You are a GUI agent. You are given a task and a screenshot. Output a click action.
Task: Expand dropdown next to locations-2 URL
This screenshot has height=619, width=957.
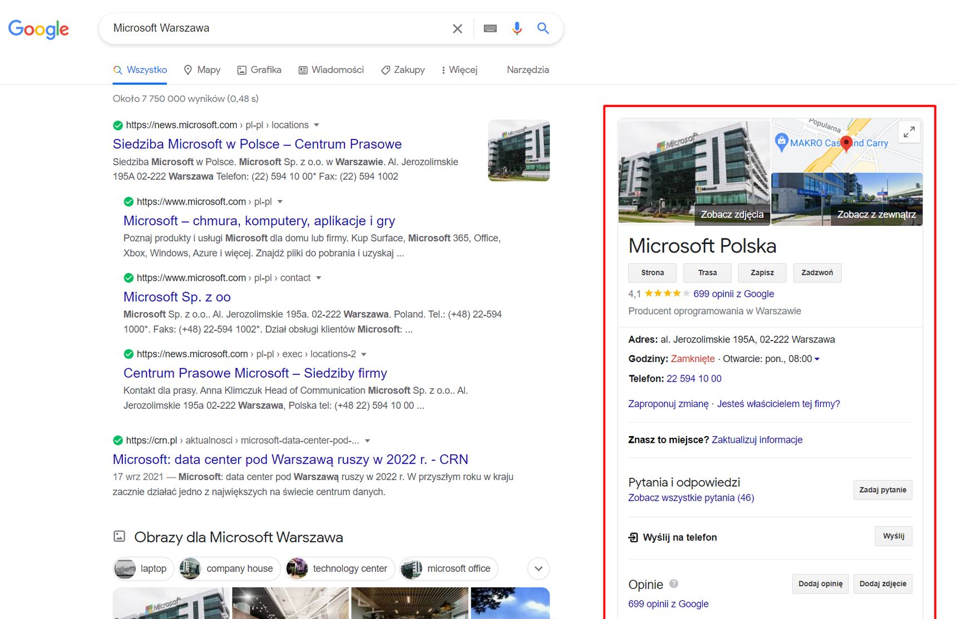pos(364,354)
